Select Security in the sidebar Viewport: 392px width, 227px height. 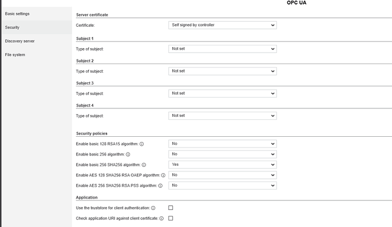click(12, 27)
